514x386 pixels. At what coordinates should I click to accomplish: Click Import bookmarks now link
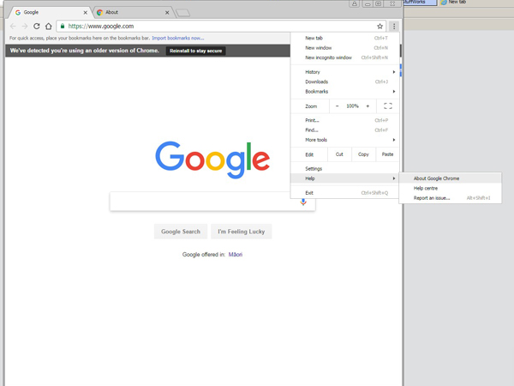click(x=178, y=38)
